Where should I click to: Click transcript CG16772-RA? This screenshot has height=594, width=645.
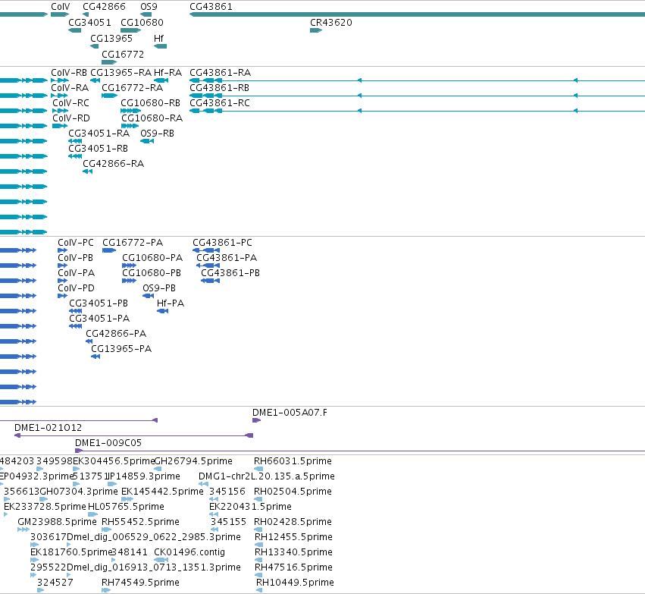(x=109, y=96)
